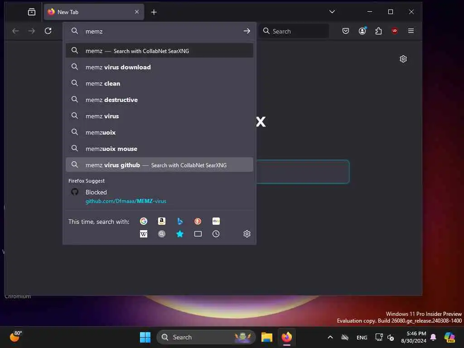Image resolution: width=464 pixels, height=348 pixels.
Task: Select suggestion 'memz virus'
Action: (159, 116)
